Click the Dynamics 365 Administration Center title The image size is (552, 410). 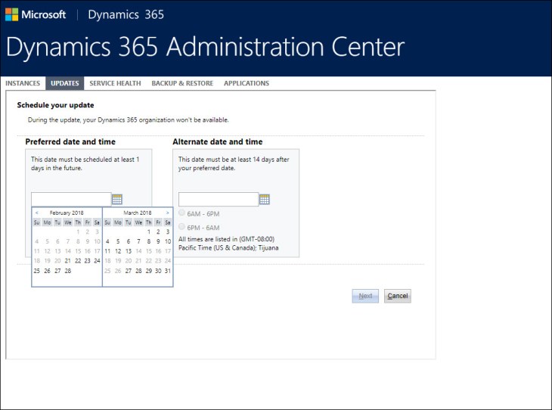205,47
